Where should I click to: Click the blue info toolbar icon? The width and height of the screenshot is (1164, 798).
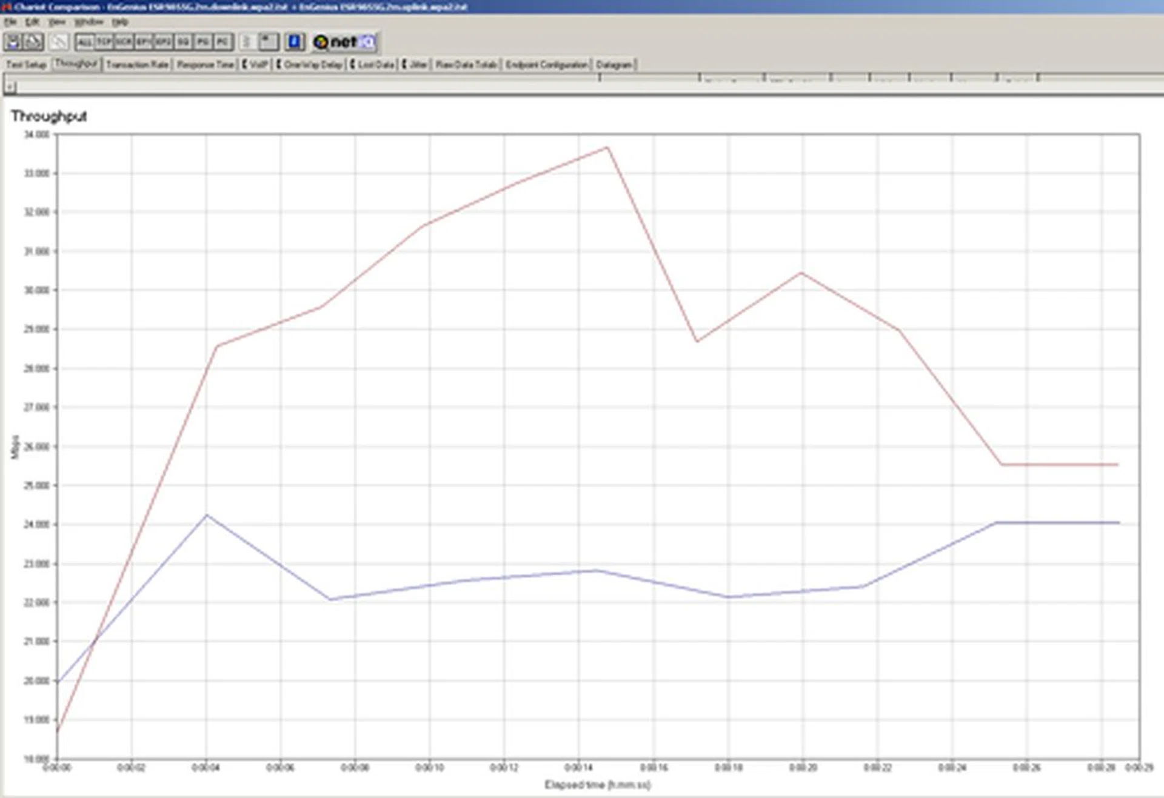click(295, 41)
